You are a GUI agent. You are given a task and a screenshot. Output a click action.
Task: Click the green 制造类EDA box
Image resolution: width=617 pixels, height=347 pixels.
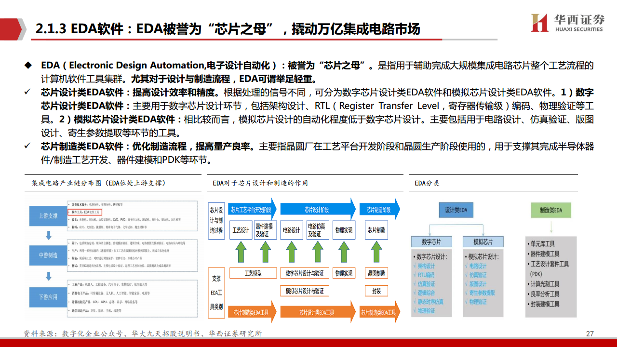551,210
